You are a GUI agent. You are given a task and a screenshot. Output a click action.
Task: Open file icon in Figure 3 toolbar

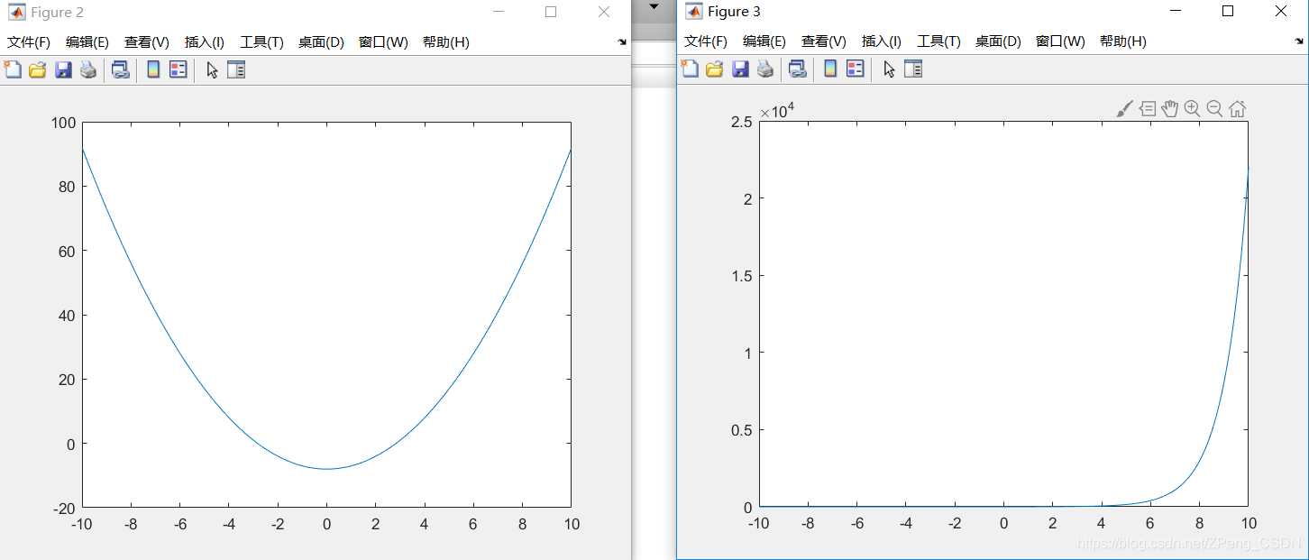tap(714, 69)
